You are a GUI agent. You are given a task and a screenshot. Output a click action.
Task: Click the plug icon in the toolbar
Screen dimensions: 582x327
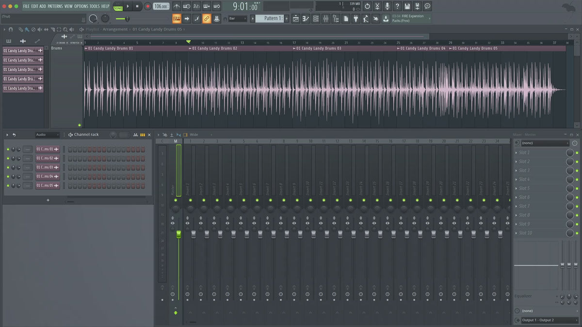(356, 18)
